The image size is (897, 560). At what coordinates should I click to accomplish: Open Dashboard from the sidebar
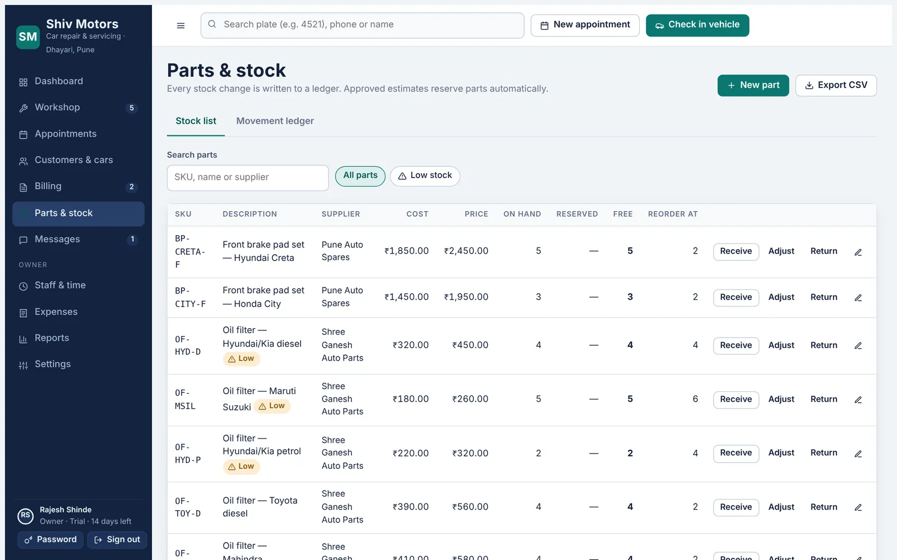click(x=78, y=81)
